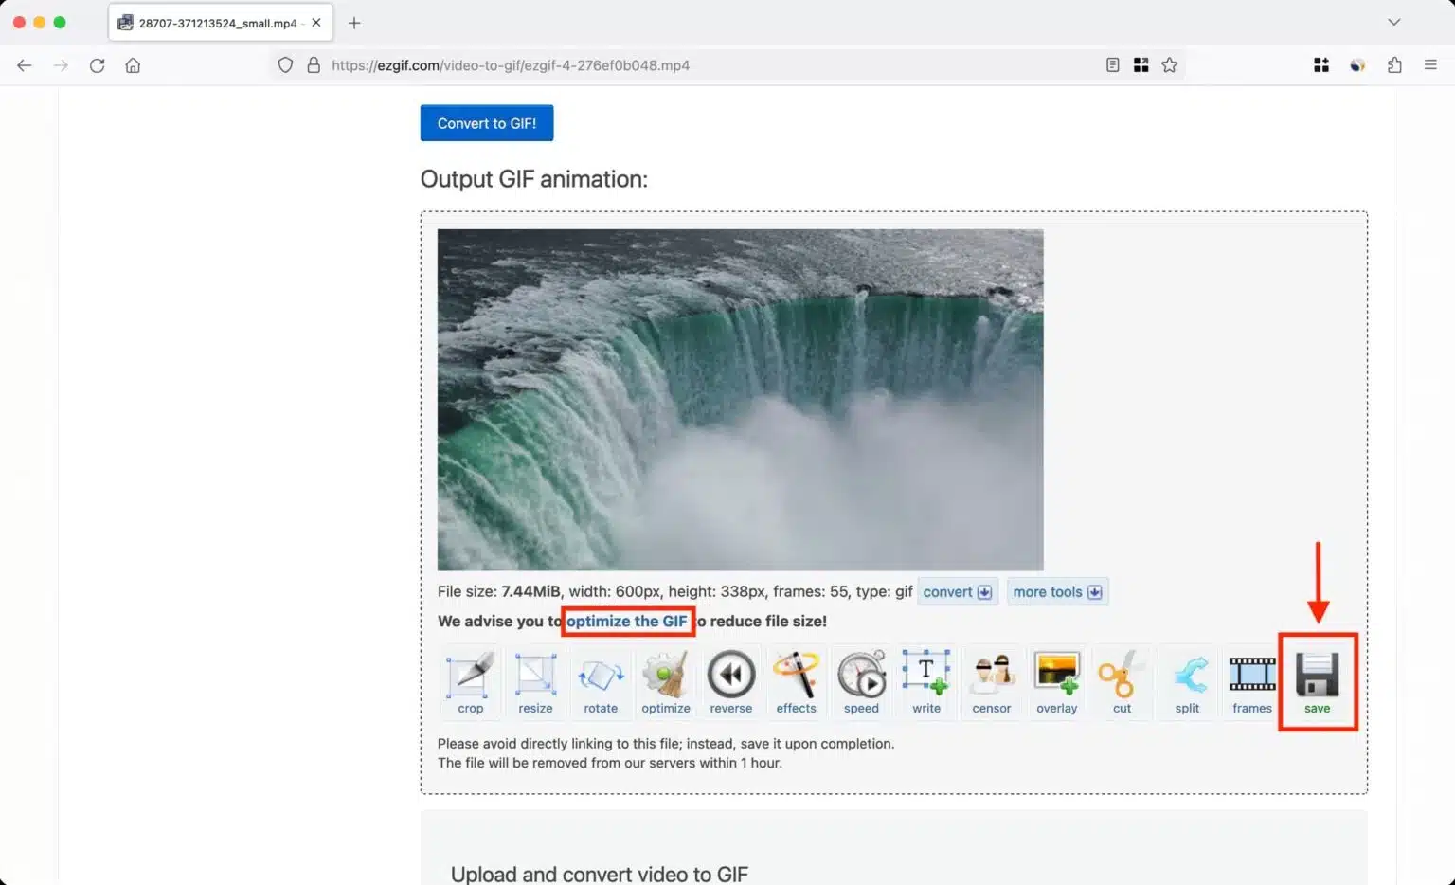Open the effects tool
Screen dimensions: 1455x885
(x=796, y=680)
